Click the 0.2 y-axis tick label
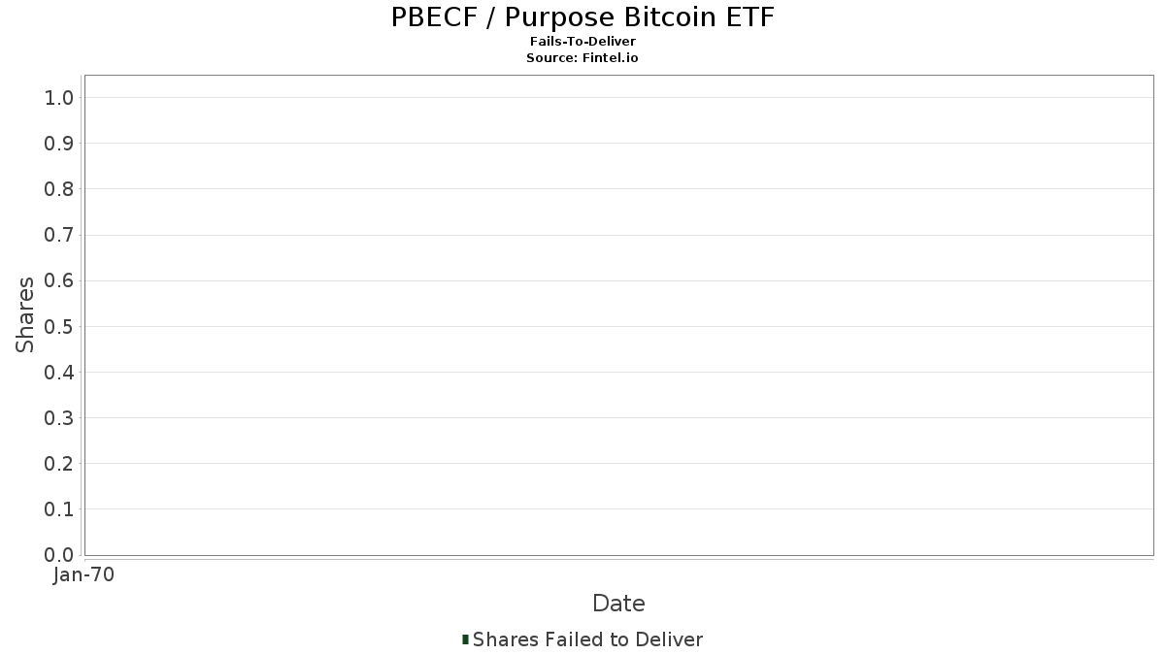The image size is (1165, 655). point(59,464)
